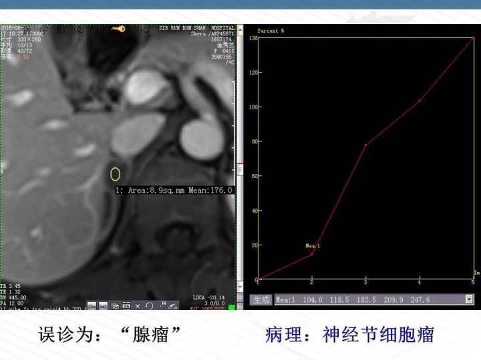Open the Mea:1 values dropdown arrow
The height and width of the screenshot is (360, 481).
click(469, 299)
